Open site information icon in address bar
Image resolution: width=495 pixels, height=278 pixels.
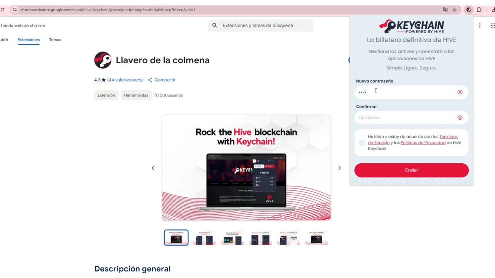coord(14,10)
